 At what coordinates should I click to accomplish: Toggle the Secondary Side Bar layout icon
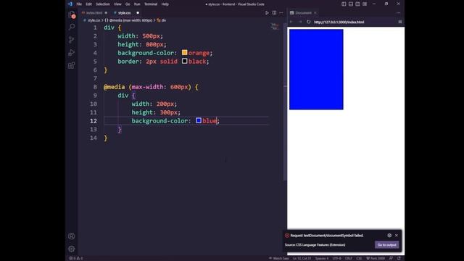[x=357, y=4]
